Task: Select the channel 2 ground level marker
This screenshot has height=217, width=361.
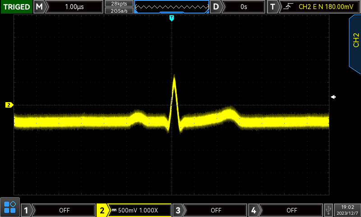Action: [9, 105]
